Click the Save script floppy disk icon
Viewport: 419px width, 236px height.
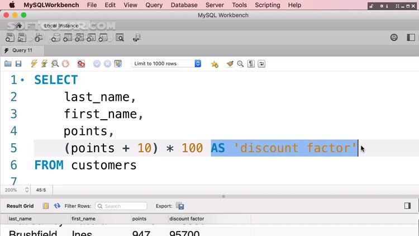[x=18, y=64]
